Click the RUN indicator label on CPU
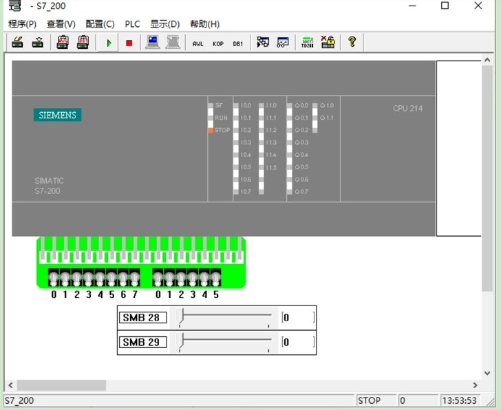This screenshot has height=410, width=501. 221,118
